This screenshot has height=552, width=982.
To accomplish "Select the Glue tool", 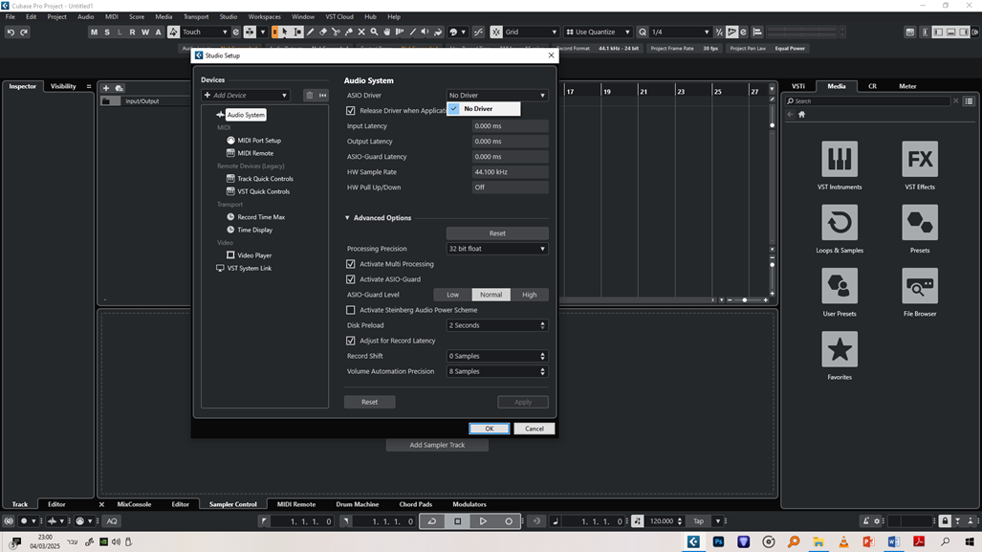I will pos(349,32).
